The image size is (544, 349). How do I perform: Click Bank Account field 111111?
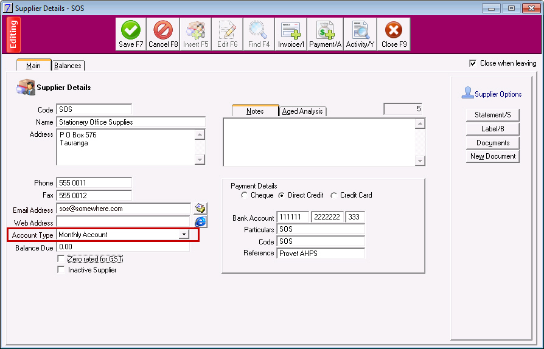coord(293,217)
